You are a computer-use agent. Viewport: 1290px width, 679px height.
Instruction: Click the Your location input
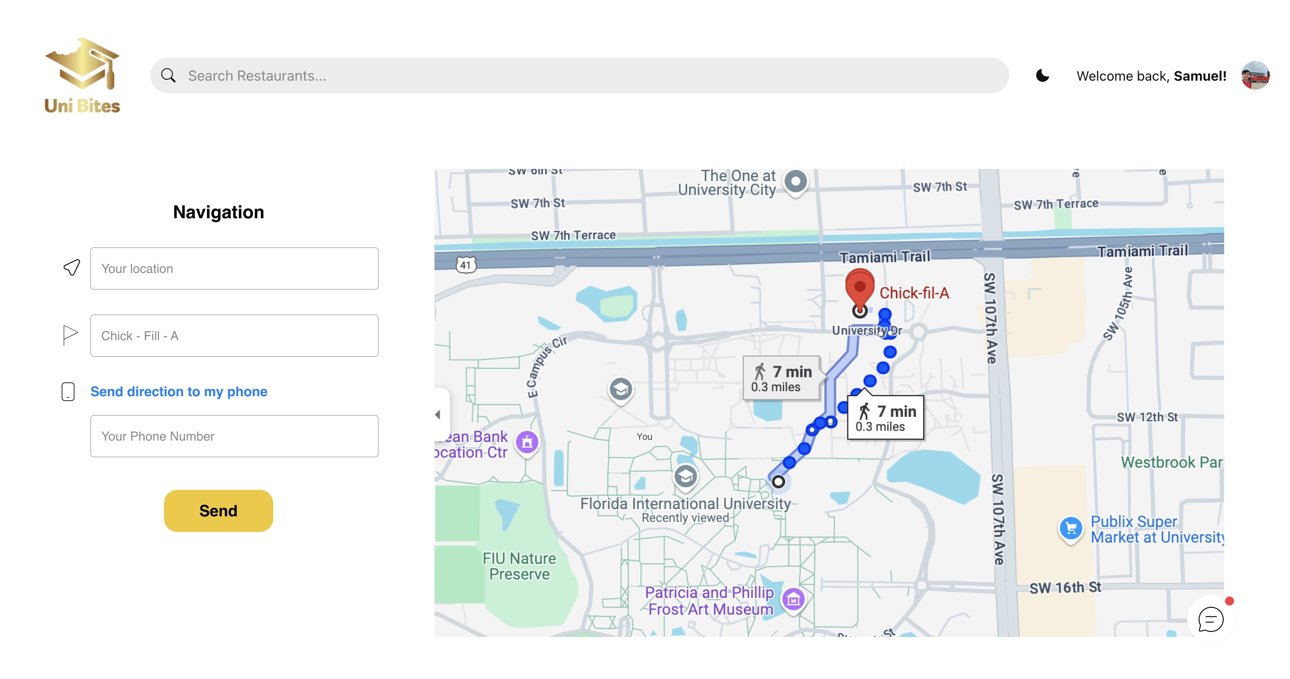pyautogui.click(x=234, y=268)
